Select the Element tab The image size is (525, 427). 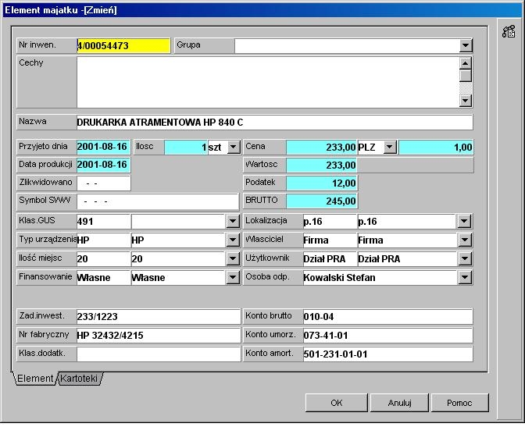[x=35, y=379]
